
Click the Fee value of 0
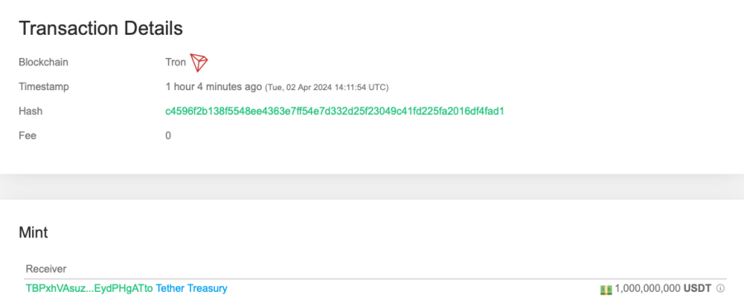click(168, 136)
